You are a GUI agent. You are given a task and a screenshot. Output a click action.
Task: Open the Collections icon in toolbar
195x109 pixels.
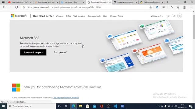pyautogui.click(x=178, y=7)
